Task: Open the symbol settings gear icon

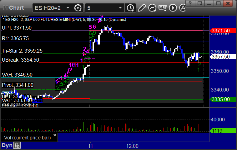Action: click(x=78, y=8)
